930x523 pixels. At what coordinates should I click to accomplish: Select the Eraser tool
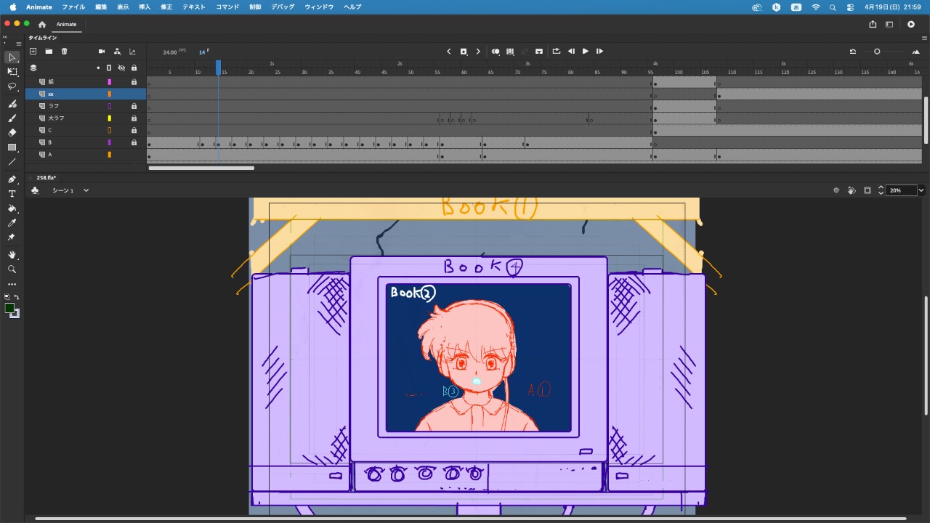coord(12,133)
